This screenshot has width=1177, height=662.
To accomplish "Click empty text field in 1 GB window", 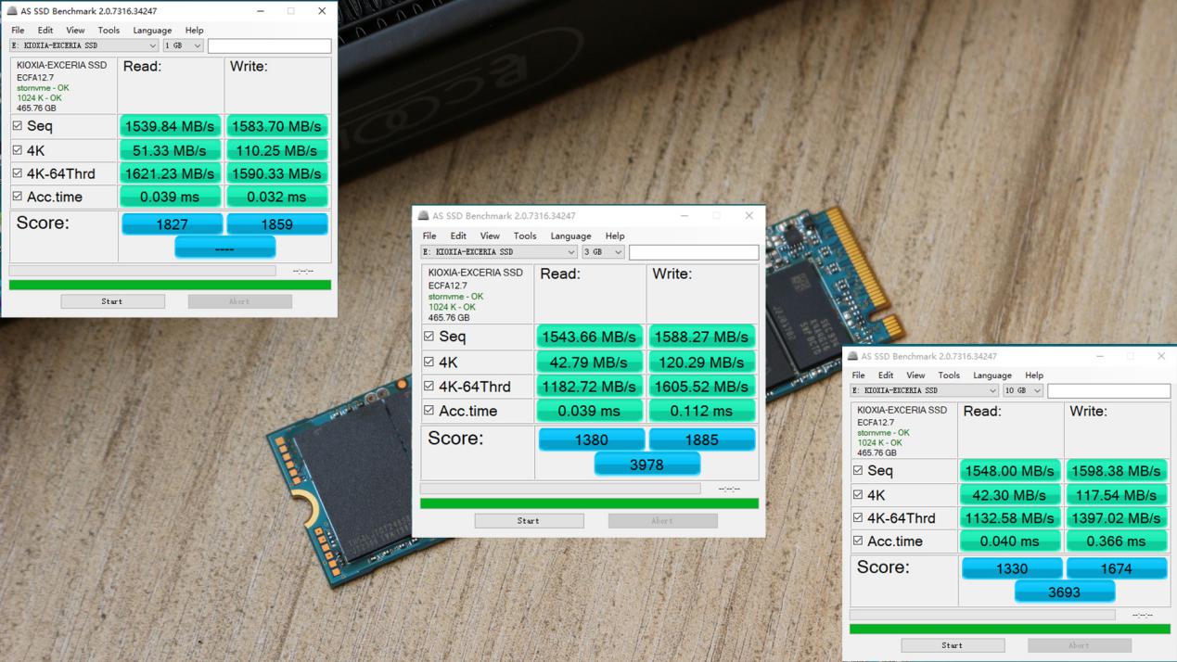I will tap(269, 45).
